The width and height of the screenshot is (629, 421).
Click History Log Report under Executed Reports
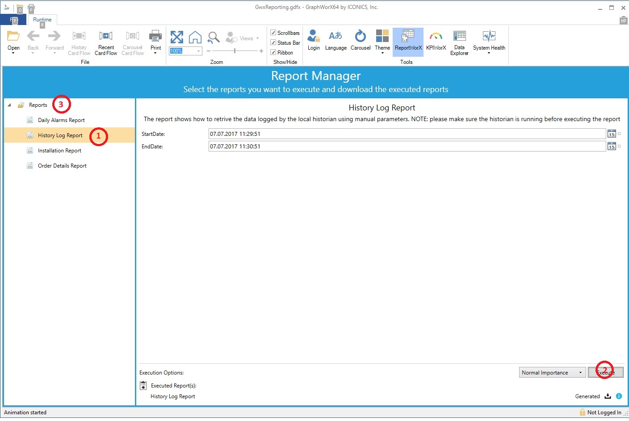pos(173,396)
